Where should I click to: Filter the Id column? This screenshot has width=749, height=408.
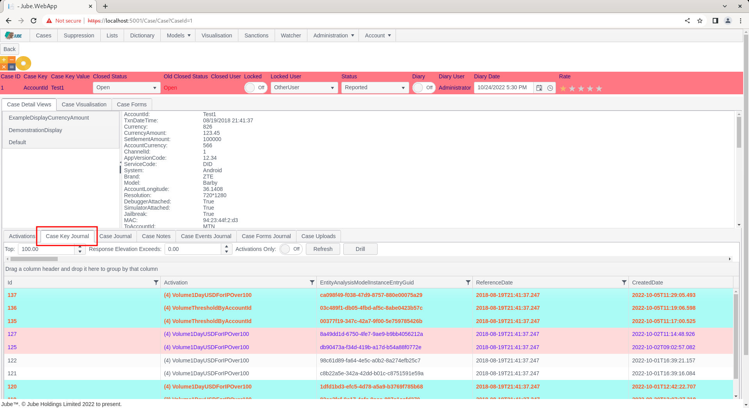point(156,283)
